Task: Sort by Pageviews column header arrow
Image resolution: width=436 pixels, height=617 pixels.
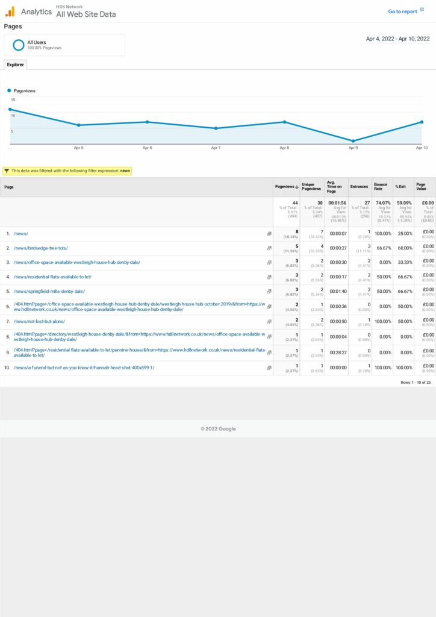Action: click(296, 187)
